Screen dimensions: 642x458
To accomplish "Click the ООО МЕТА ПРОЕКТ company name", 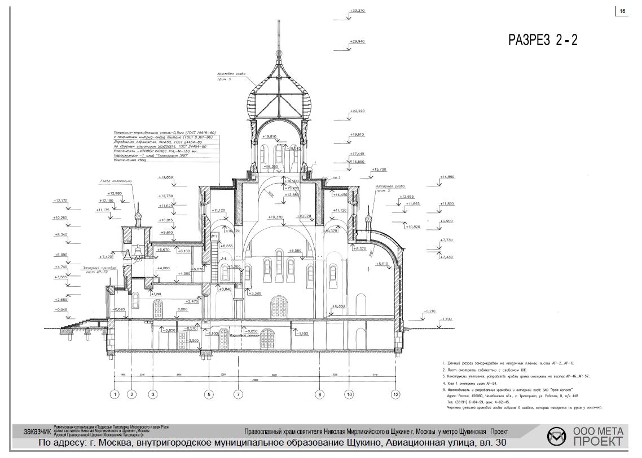I will pyautogui.click(x=598, y=436).
